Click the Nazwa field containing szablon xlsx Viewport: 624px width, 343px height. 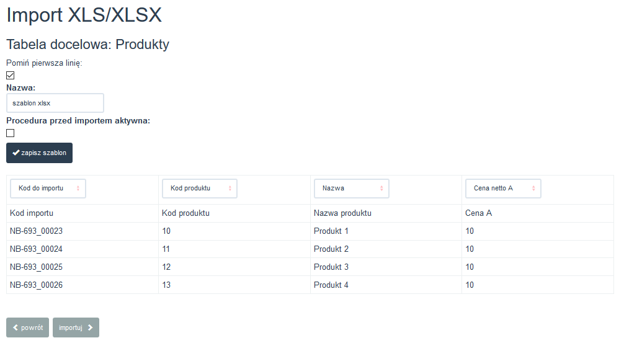pyautogui.click(x=55, y=103)
